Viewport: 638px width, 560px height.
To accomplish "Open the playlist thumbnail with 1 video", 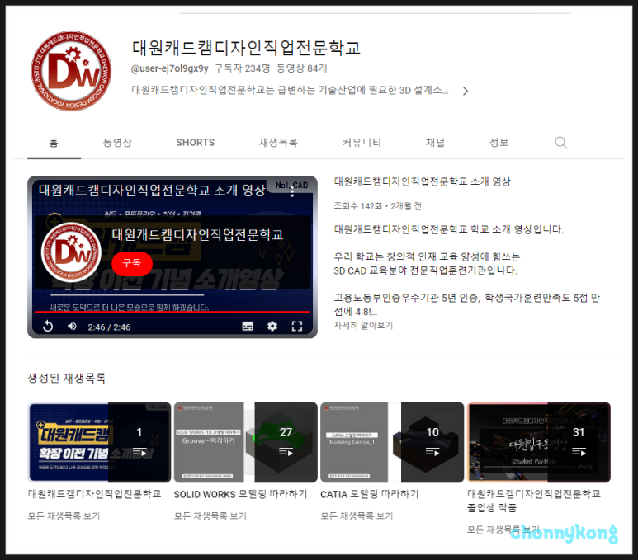I will [x=99, y=442].
